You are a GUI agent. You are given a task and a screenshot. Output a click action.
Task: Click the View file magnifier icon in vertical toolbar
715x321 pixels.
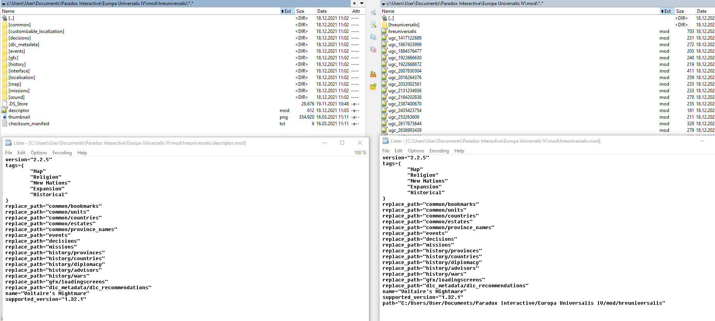pos(373,13)
